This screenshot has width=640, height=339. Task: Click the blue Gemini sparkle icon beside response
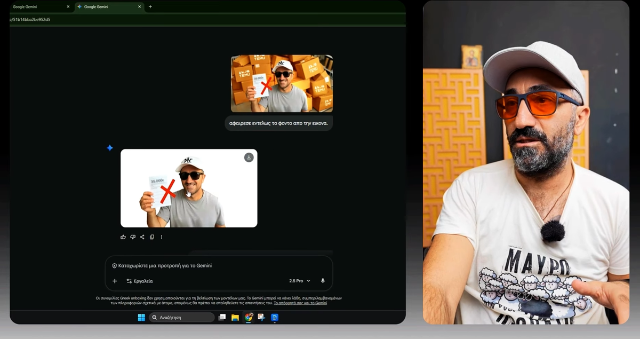[x=110, y=148]
